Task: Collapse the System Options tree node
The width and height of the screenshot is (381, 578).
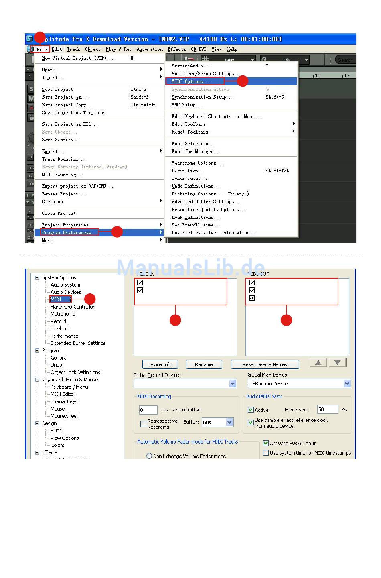Action: click(x=37, y=277)
